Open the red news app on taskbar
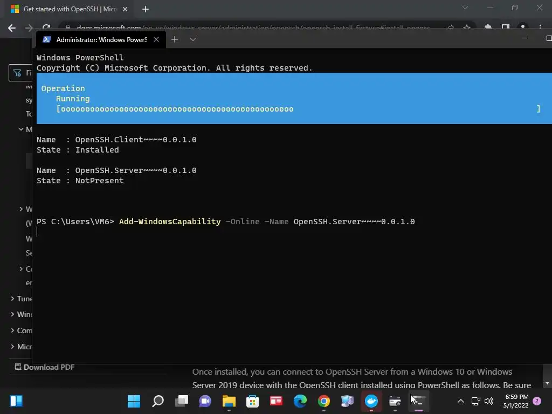Image resolution: width=552 pixels, height=414 pixels. click(x=276, y=401)
